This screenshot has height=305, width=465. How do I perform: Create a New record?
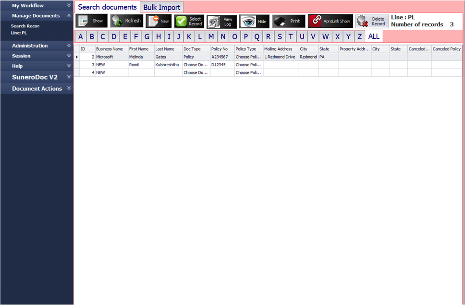click(x=159, y=21)
